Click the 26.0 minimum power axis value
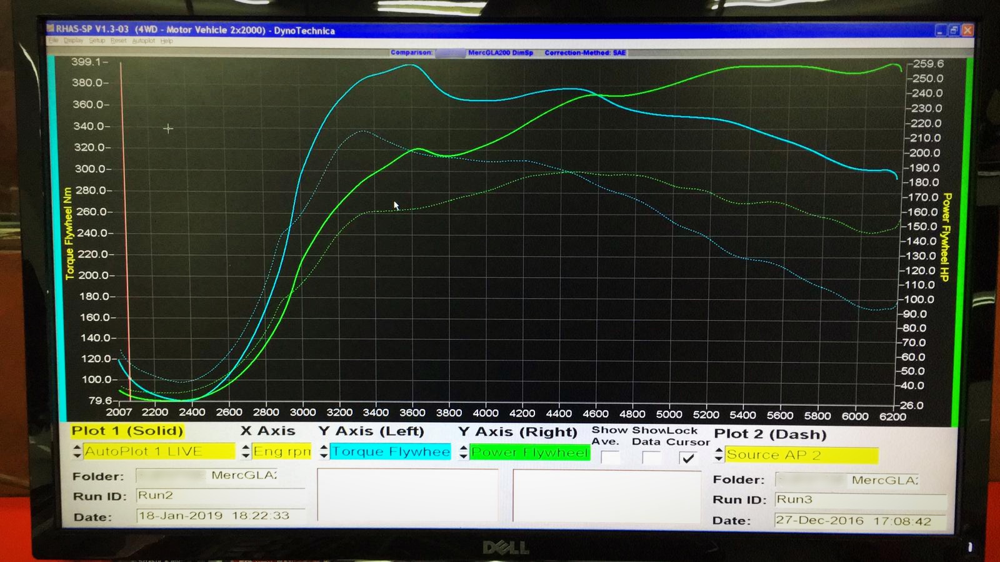Image resolution: width=1000 pixels, height=562 pixels. tap(911, 405)
